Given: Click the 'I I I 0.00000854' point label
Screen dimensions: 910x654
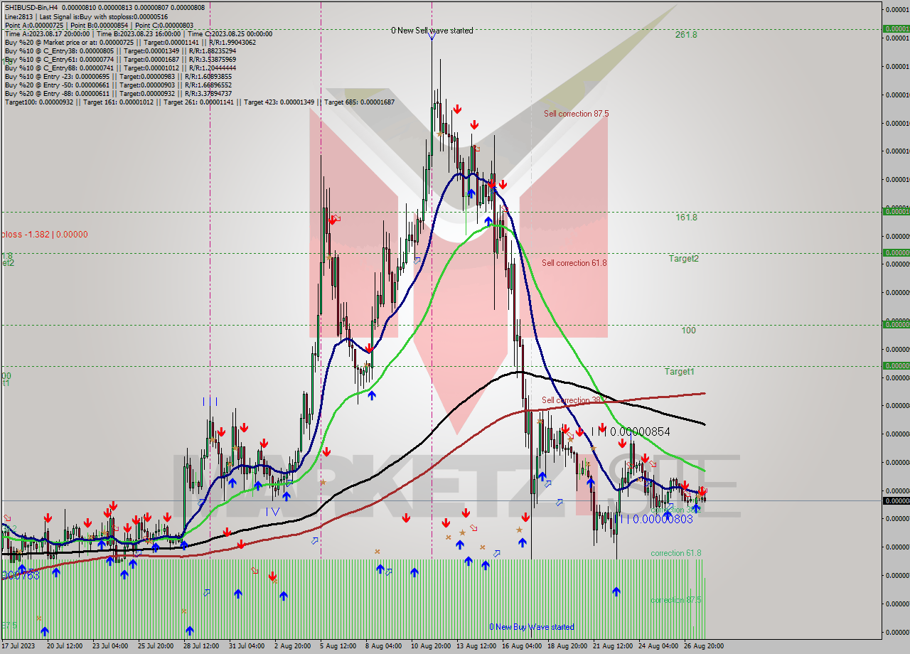Looking at the screenshot, I should 631,431.
